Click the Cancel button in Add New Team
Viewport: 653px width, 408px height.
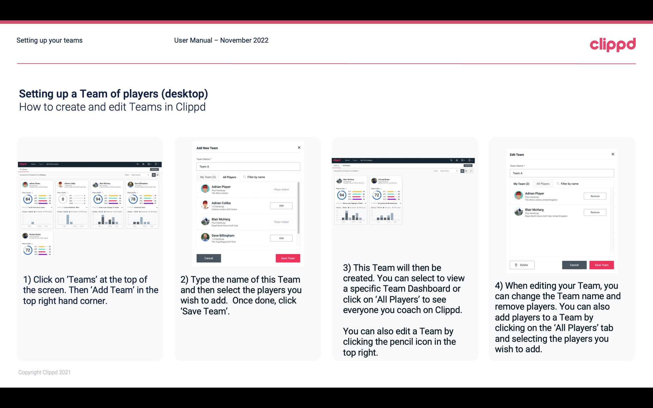tap(209, 258)
